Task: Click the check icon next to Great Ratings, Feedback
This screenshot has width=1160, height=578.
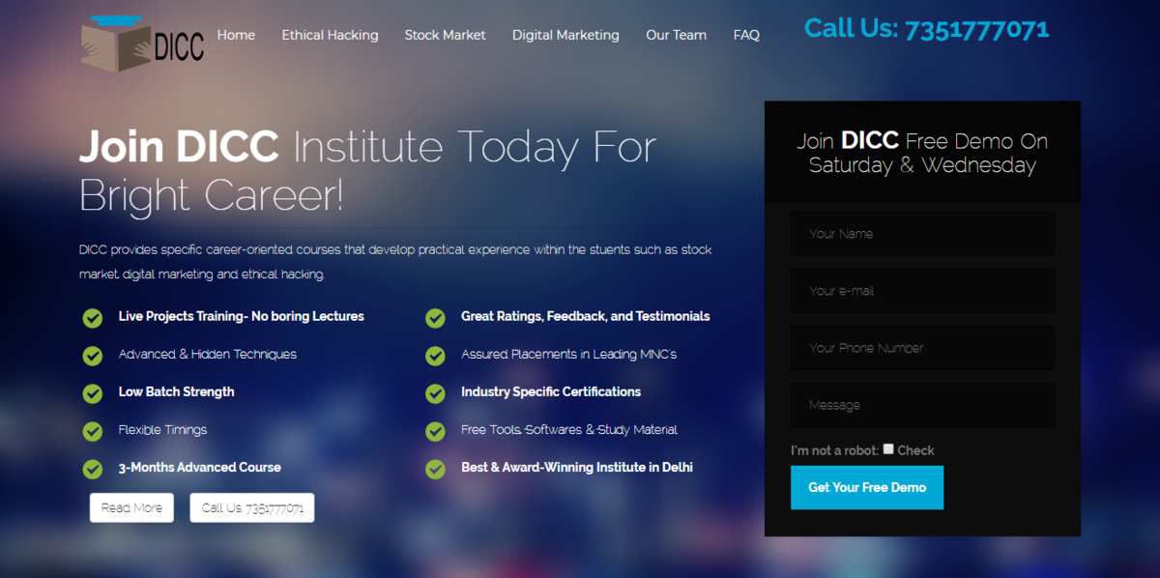Action: coord(435,318)
